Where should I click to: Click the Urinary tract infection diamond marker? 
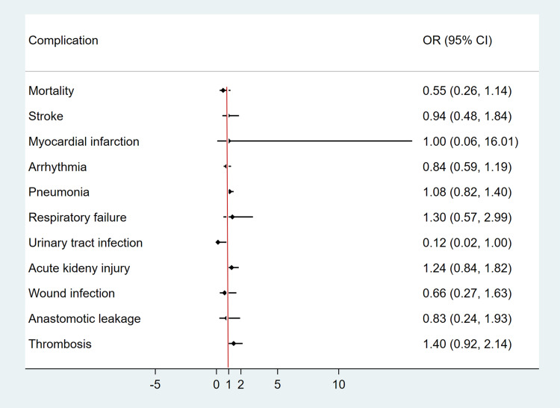click(x=217, y=242)
